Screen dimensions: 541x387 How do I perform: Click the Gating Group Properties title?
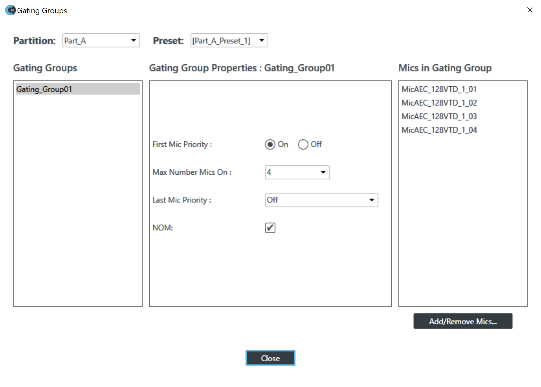pyautogui.click(x=242, y=68)
